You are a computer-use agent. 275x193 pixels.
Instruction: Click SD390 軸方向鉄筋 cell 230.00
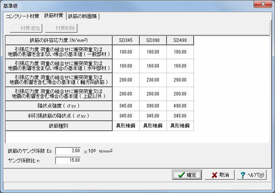(x=153, y=80)
